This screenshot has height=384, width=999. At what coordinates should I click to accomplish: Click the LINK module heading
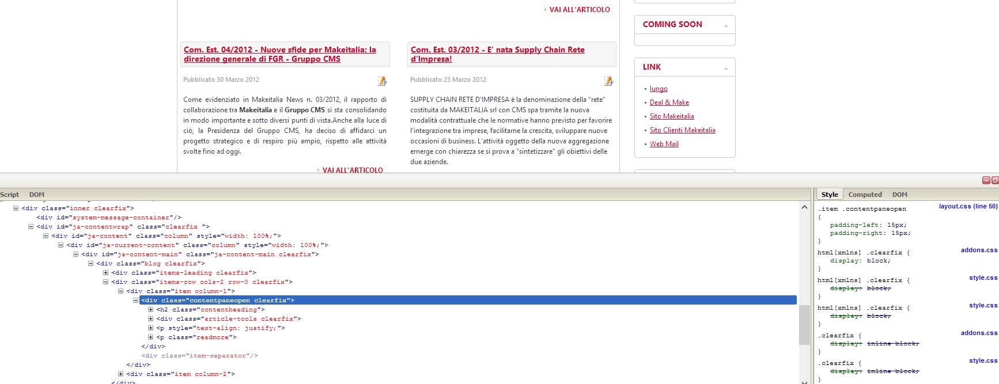(x=652, y=67)
